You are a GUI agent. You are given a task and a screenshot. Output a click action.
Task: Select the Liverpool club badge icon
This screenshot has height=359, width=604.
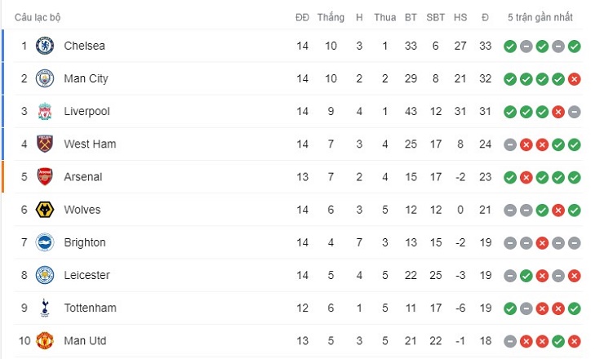point(45,111)
